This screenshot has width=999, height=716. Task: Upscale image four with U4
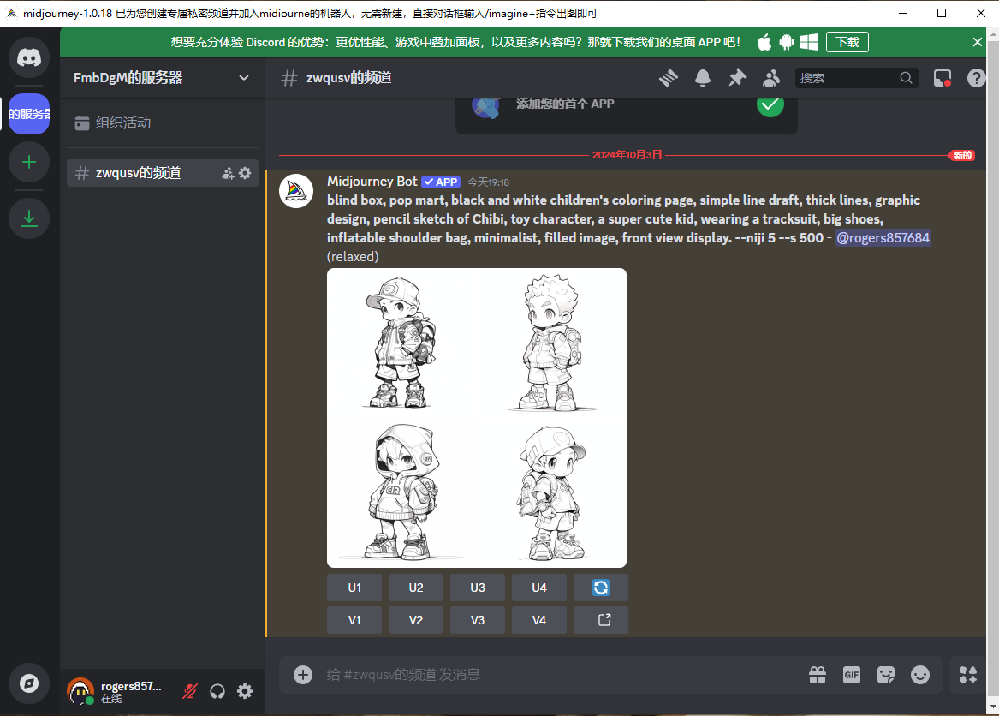pos(539,588)
